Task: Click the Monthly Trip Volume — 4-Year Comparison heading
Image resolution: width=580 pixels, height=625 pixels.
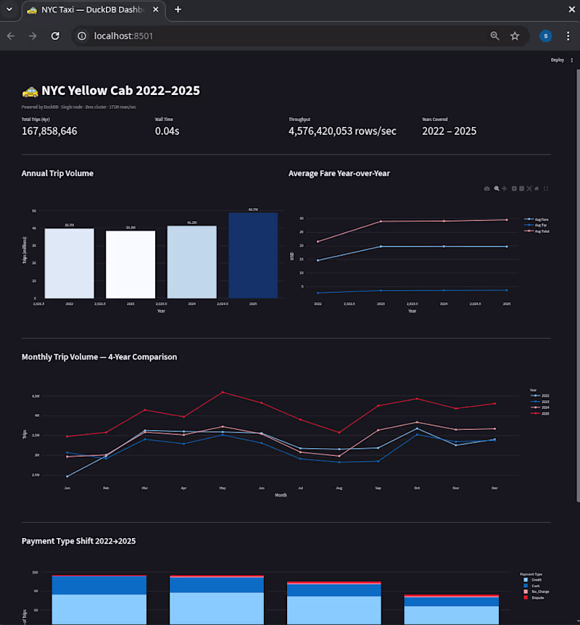Action: [99, 357]
